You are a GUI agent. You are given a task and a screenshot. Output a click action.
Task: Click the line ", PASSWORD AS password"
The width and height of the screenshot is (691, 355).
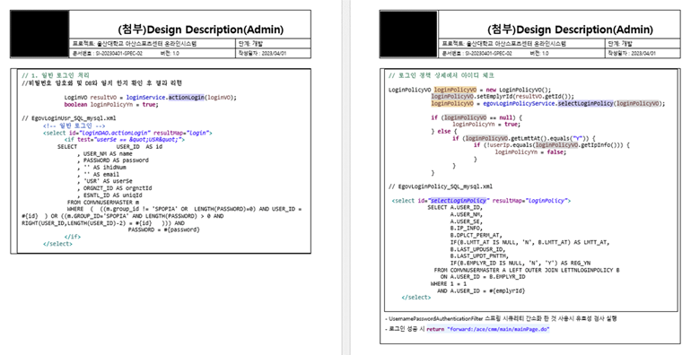(113, 160)
